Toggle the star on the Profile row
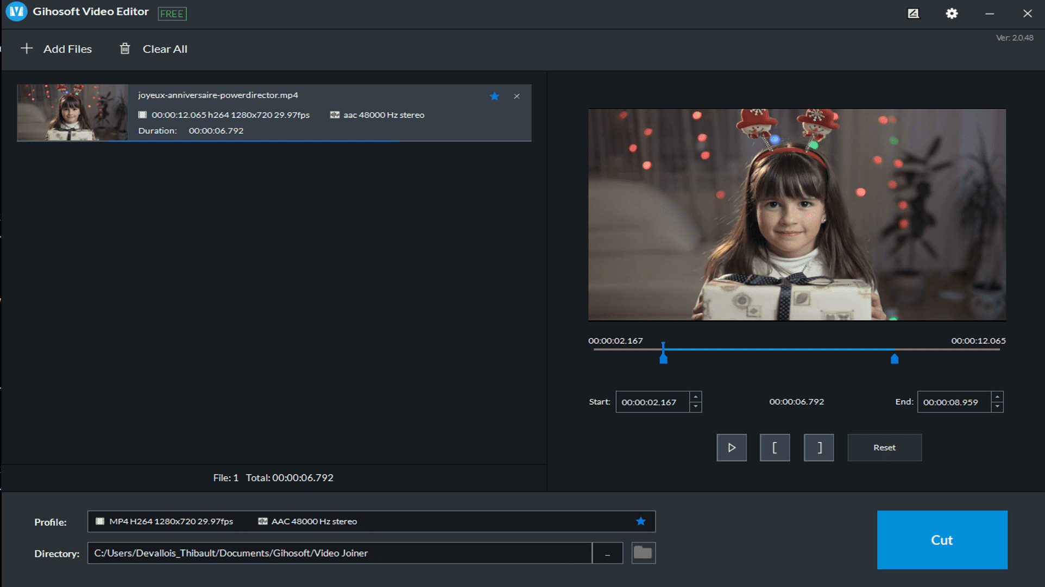The image size is (1045, 587). [x=641, y=521]
